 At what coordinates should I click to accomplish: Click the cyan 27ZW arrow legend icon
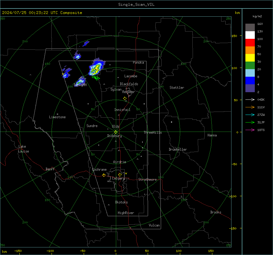tap(250, 115)
